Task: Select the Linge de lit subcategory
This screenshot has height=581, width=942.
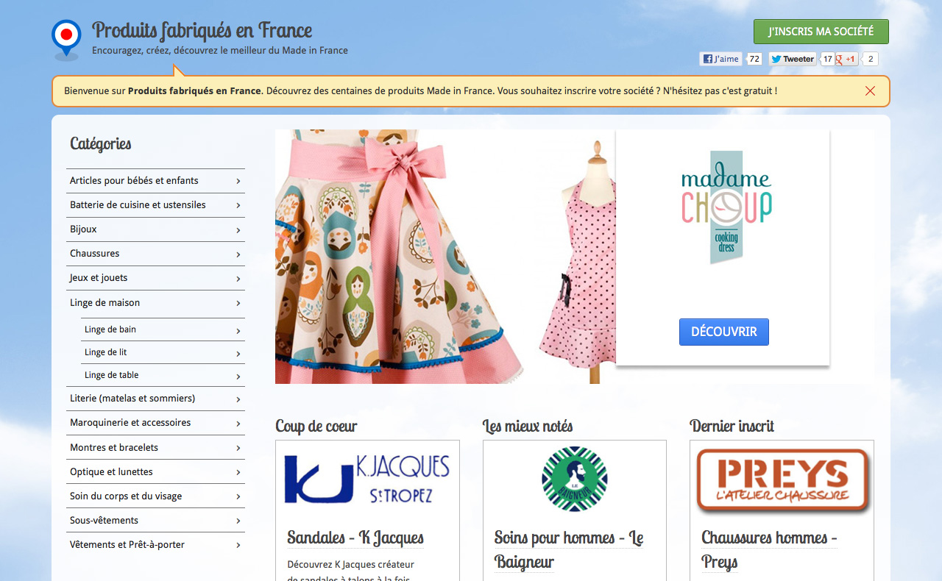Action: pos(163,352)
